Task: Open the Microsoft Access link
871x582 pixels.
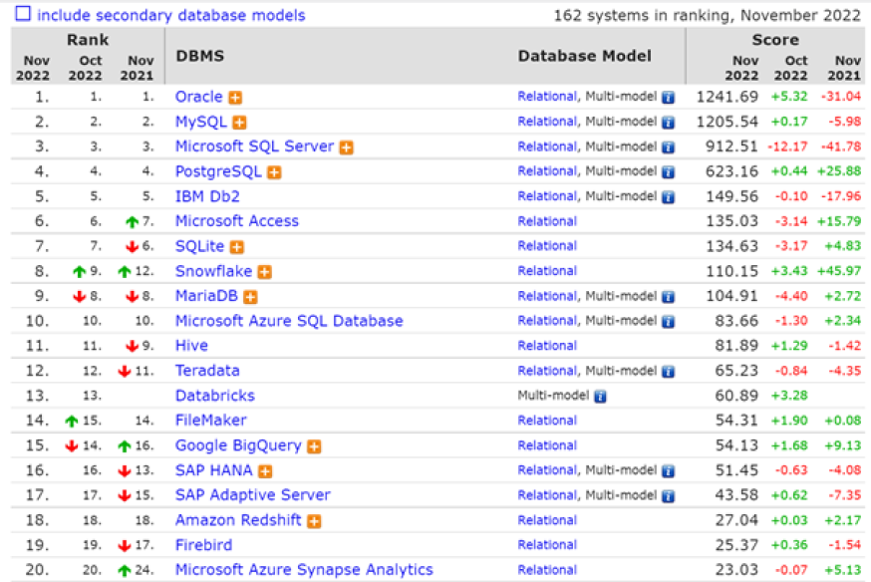Action: point(237,221)
